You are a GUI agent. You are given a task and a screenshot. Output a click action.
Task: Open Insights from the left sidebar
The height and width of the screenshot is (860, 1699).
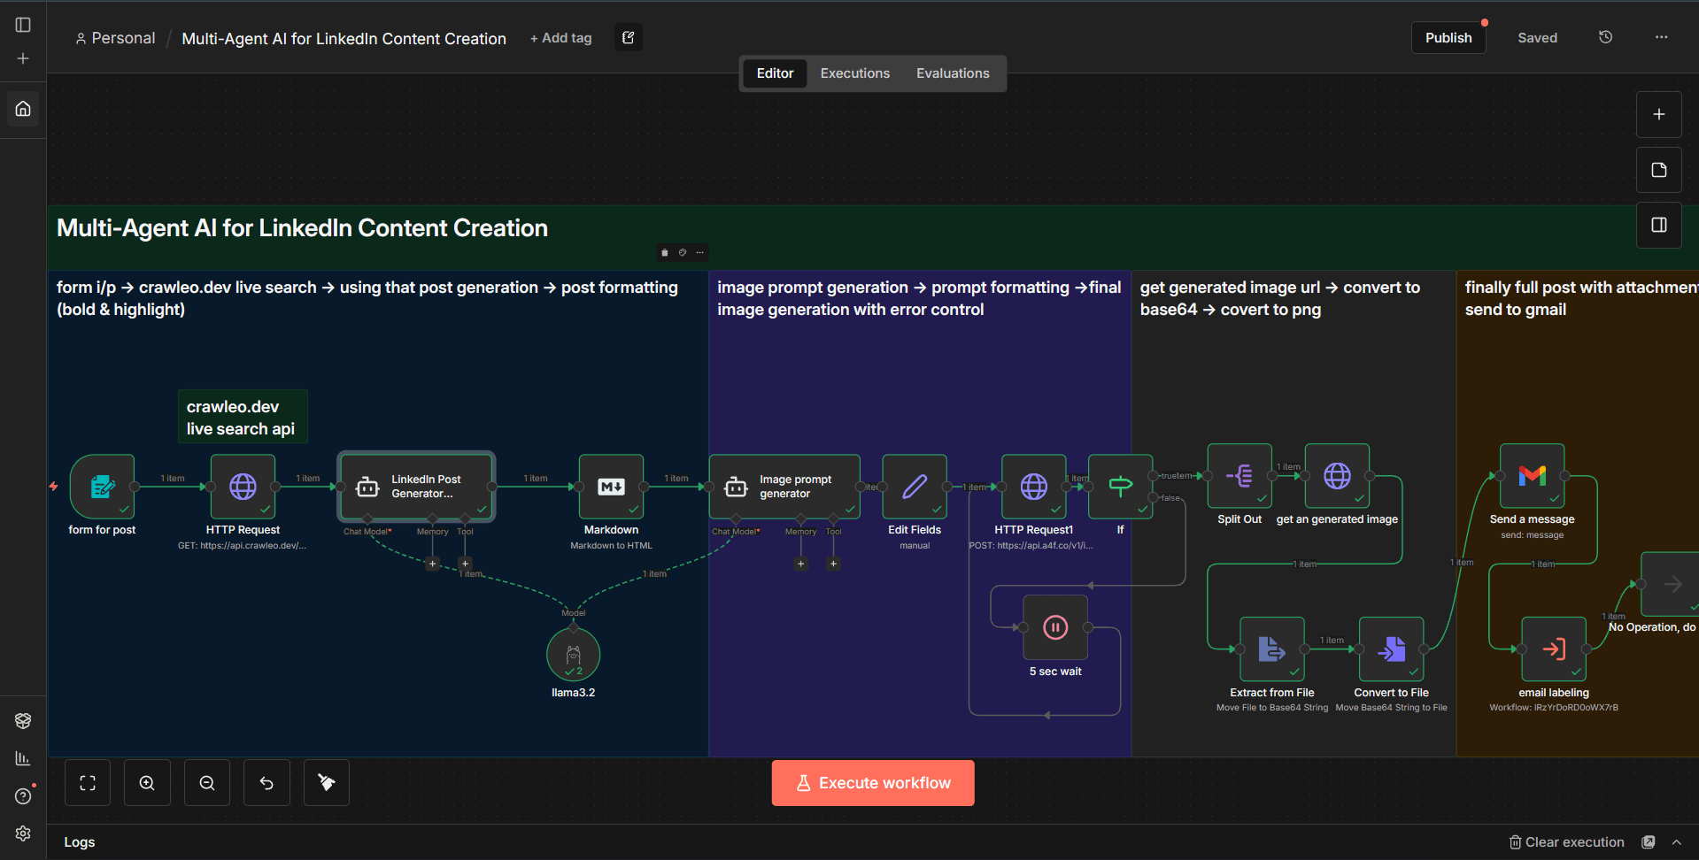point(22,758)
